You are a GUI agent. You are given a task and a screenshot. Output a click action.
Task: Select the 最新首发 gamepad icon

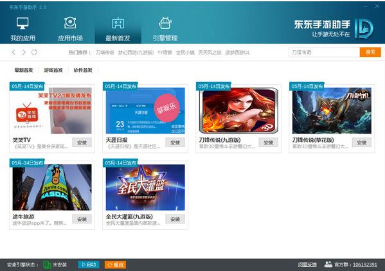click(118, 23)
